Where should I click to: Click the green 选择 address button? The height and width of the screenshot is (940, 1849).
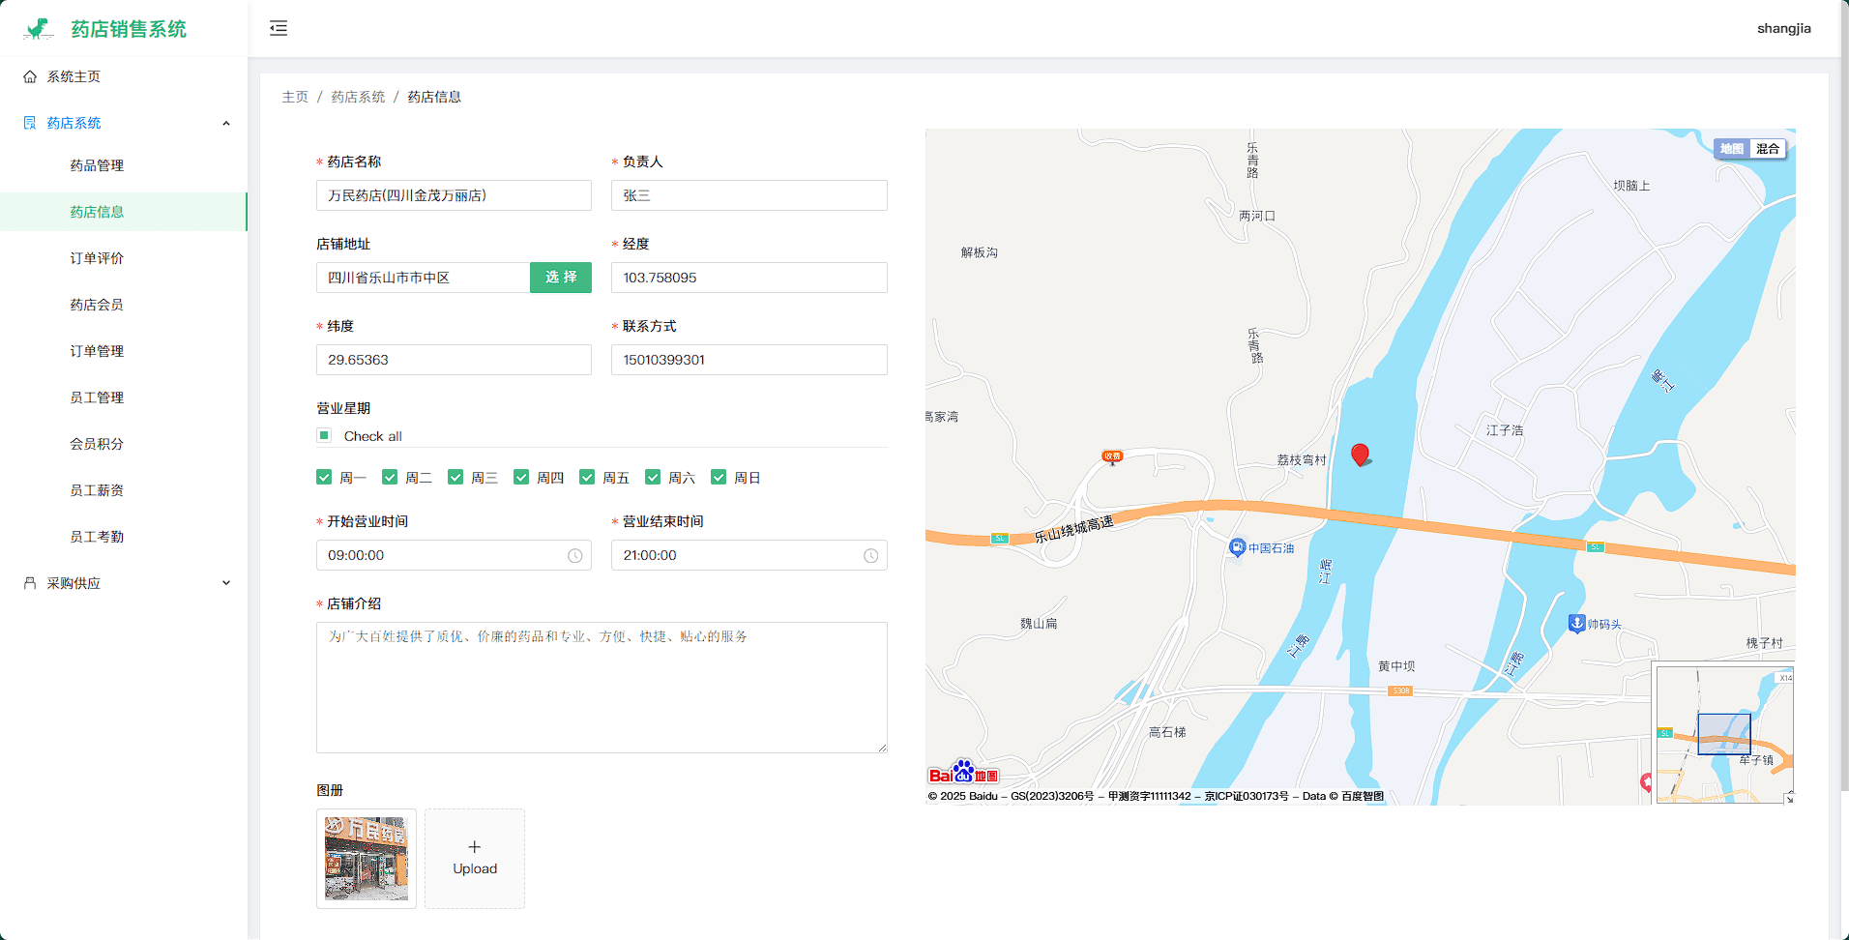pyautogui.click(x=561, y=278)
